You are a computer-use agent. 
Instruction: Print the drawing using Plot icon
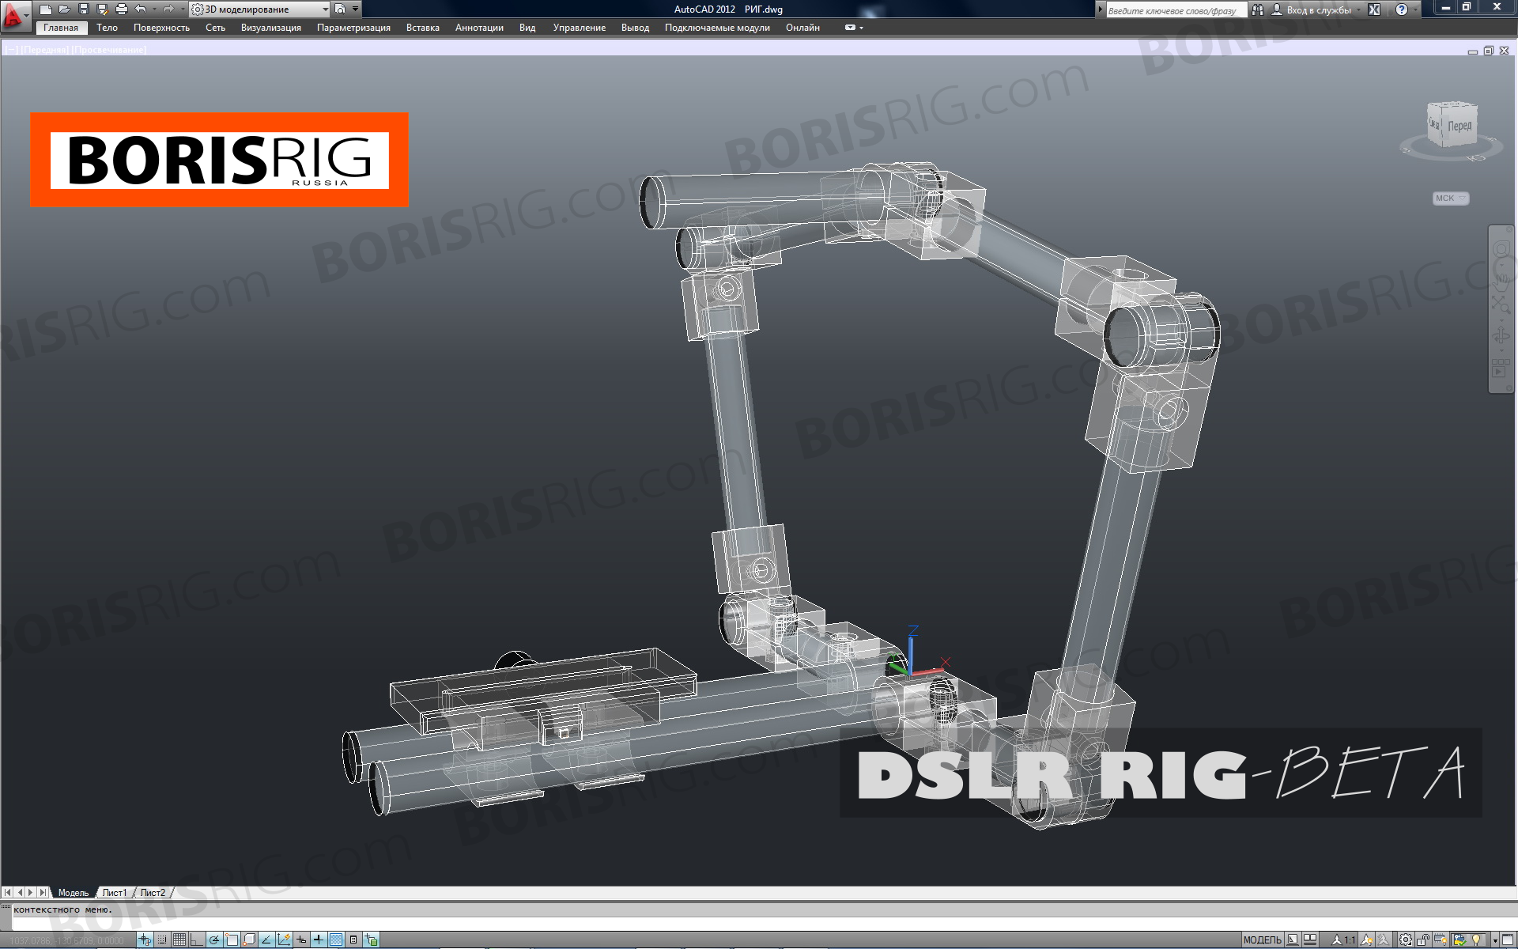[122, 9]
